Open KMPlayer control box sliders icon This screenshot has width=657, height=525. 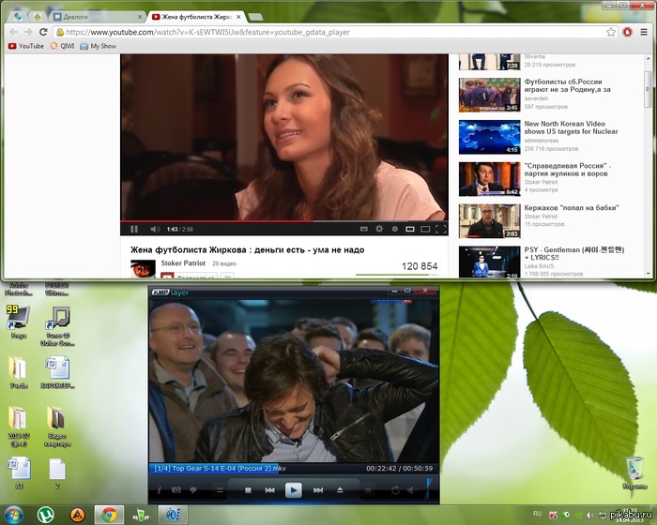tap(220, 489)
